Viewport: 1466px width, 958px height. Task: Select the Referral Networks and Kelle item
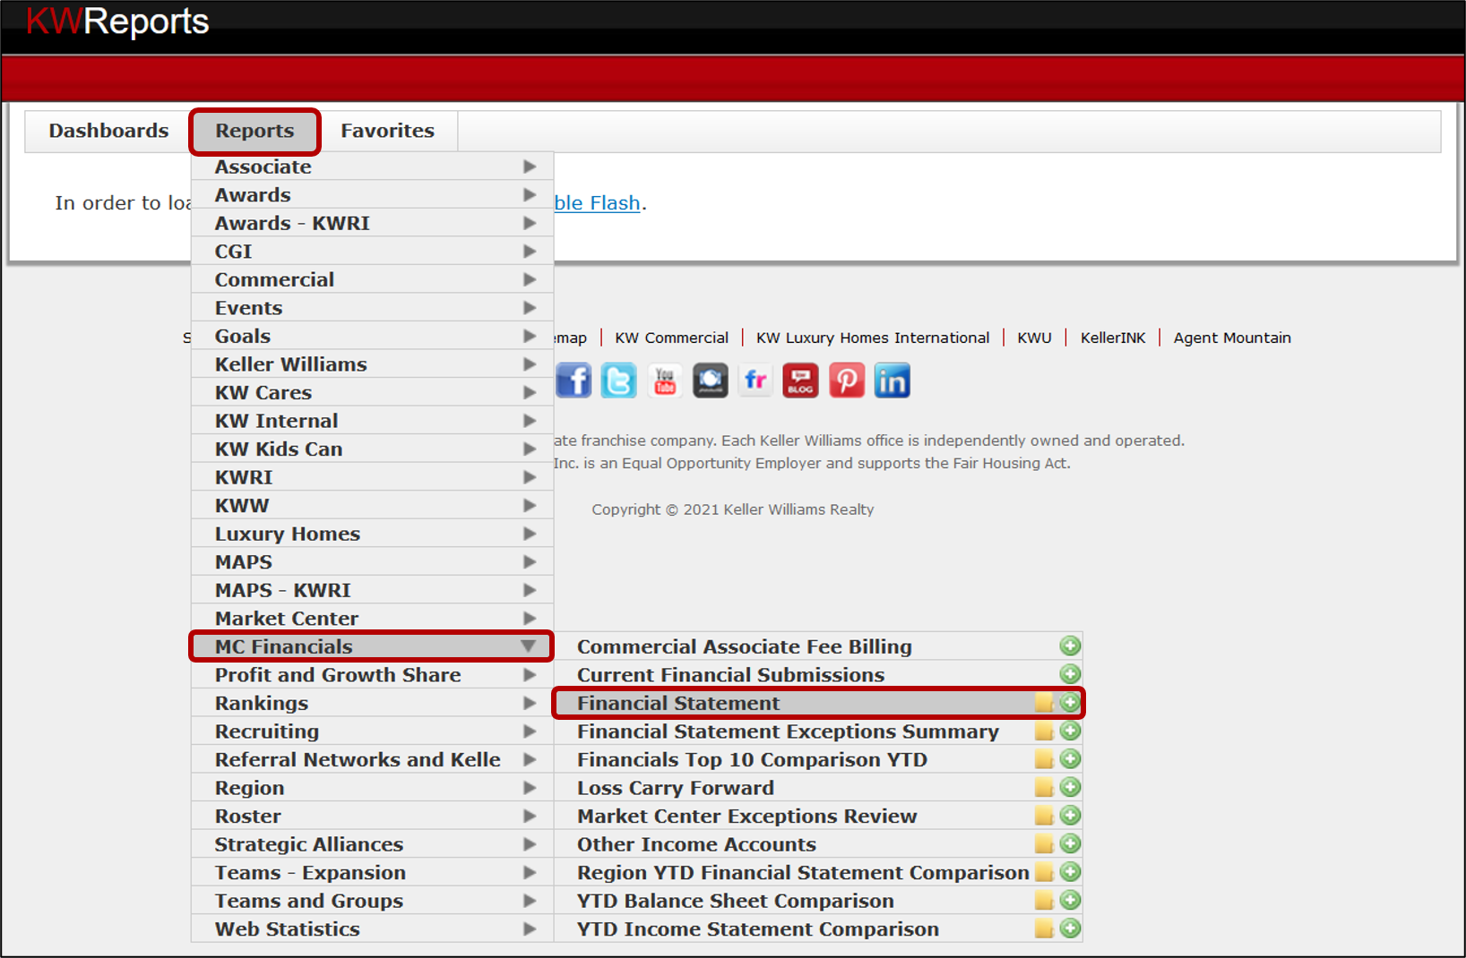click(x=372, y=759)
